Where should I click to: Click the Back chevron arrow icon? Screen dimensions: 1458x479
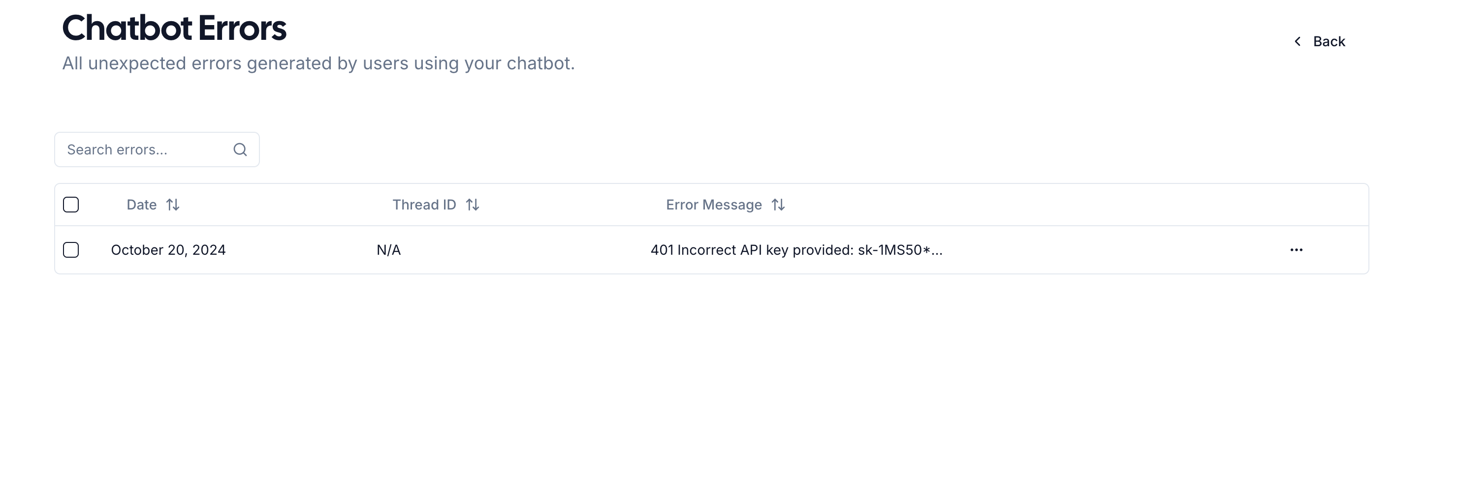click(x=1298, y=41)
